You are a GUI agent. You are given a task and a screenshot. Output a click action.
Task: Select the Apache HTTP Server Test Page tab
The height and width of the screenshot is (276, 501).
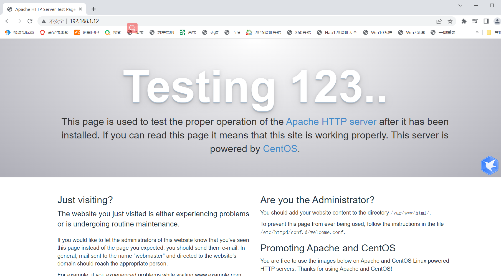[44, 9]
